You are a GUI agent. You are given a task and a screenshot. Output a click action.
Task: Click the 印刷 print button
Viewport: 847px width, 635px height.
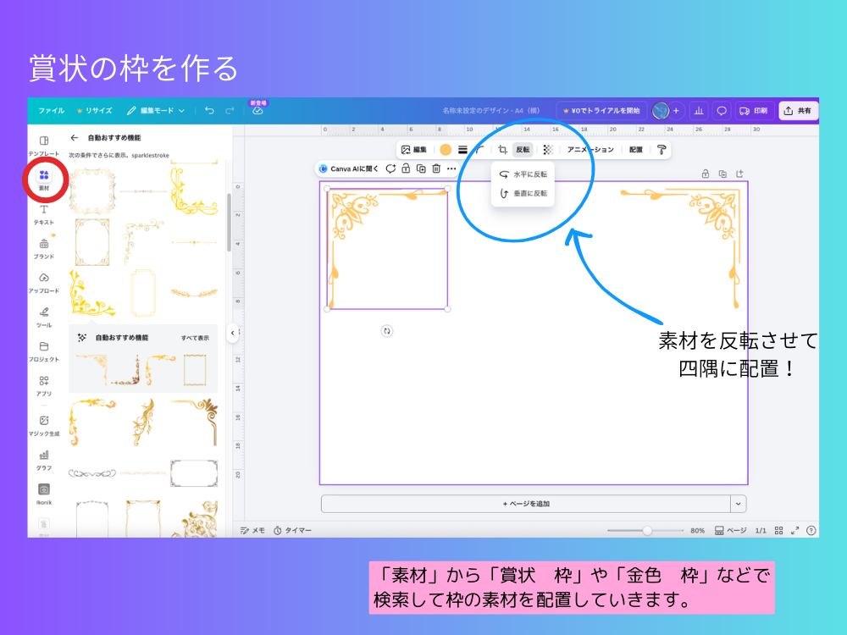754,111
